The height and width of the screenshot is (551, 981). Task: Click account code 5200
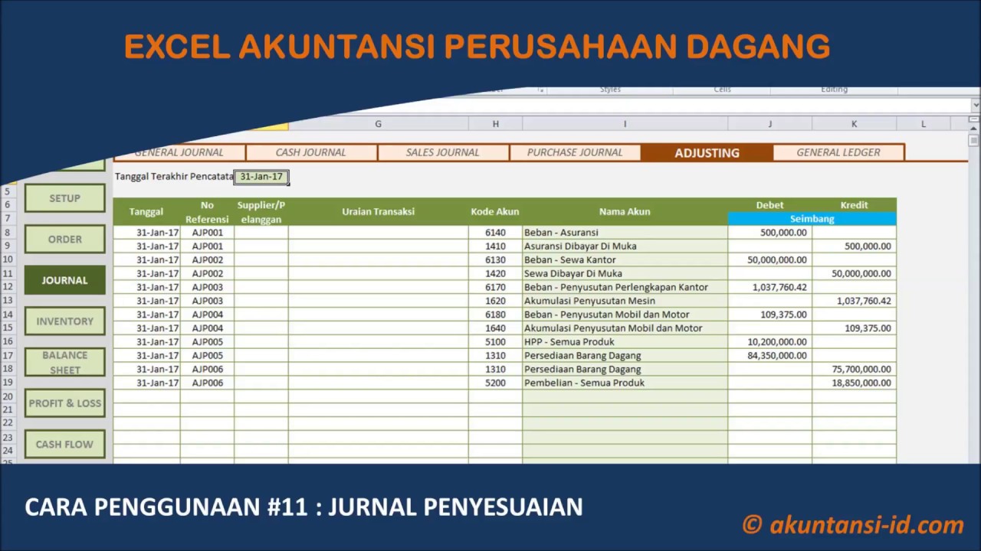(495, 383)
